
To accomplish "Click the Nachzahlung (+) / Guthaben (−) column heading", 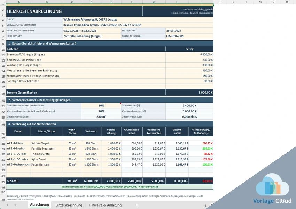I will point(201,131).
